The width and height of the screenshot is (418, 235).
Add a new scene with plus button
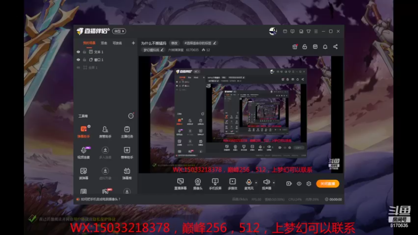133,43
